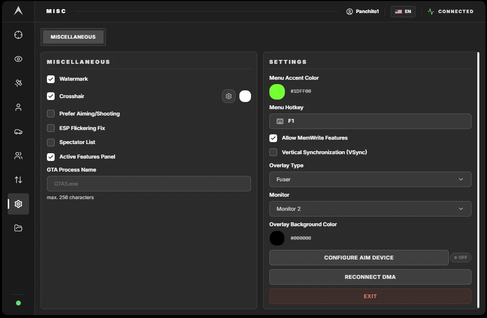Select the group of players sidebar icon
This screenshot has width=487, height=318.
[x=18, y=156]
